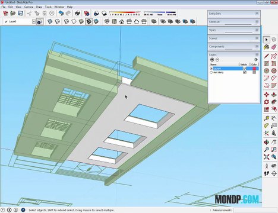Open the File menu
Screen dimensions: 278x213
(x=3, y=7)
